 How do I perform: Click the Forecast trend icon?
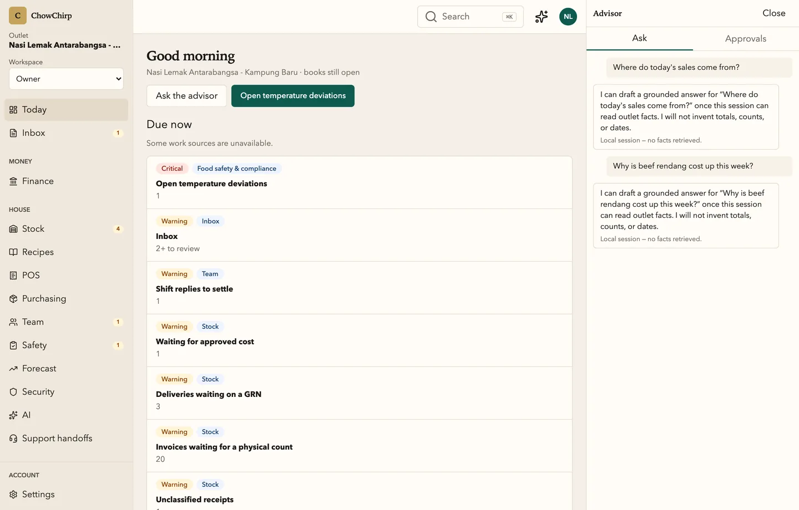click(x=13, y=369)
